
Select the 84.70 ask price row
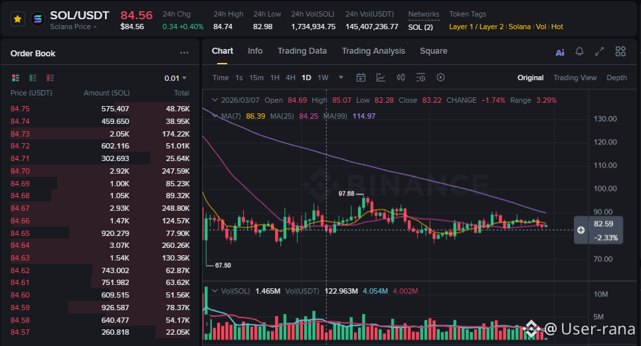100,171
